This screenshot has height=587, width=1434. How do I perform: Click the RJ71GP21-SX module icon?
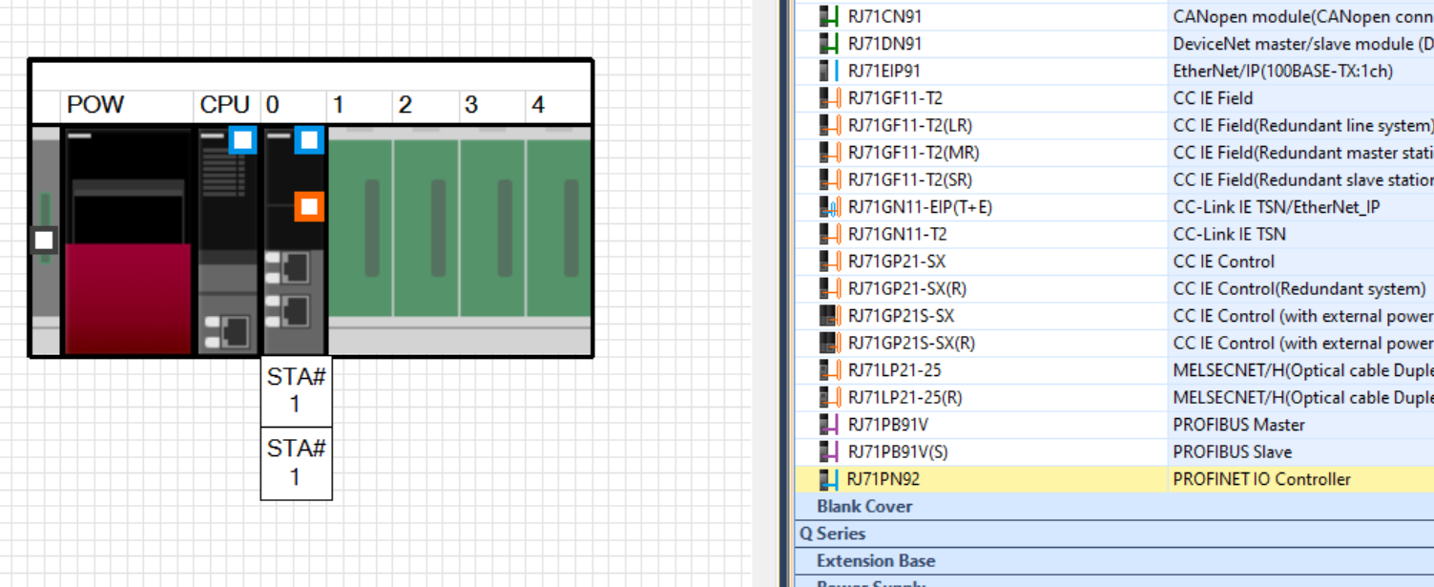click(x=829, y=262)
